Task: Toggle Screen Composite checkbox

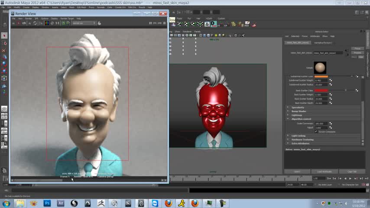Action: (x=316, y=132)
